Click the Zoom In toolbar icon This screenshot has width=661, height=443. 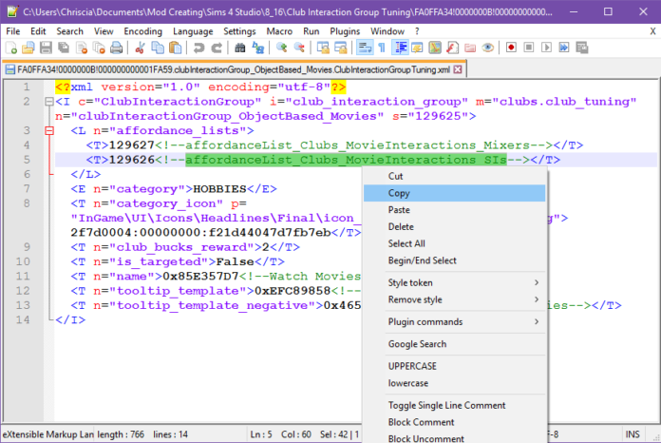pos(282,47)
